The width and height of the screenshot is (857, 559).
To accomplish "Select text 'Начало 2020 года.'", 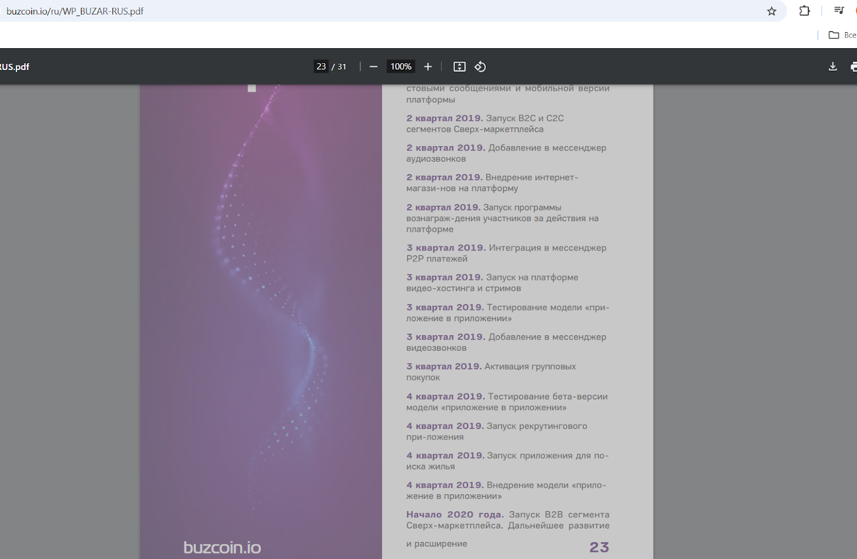I will 455,515.
